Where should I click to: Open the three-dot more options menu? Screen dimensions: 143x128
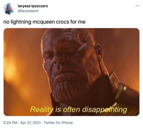[x=137, y=6]
